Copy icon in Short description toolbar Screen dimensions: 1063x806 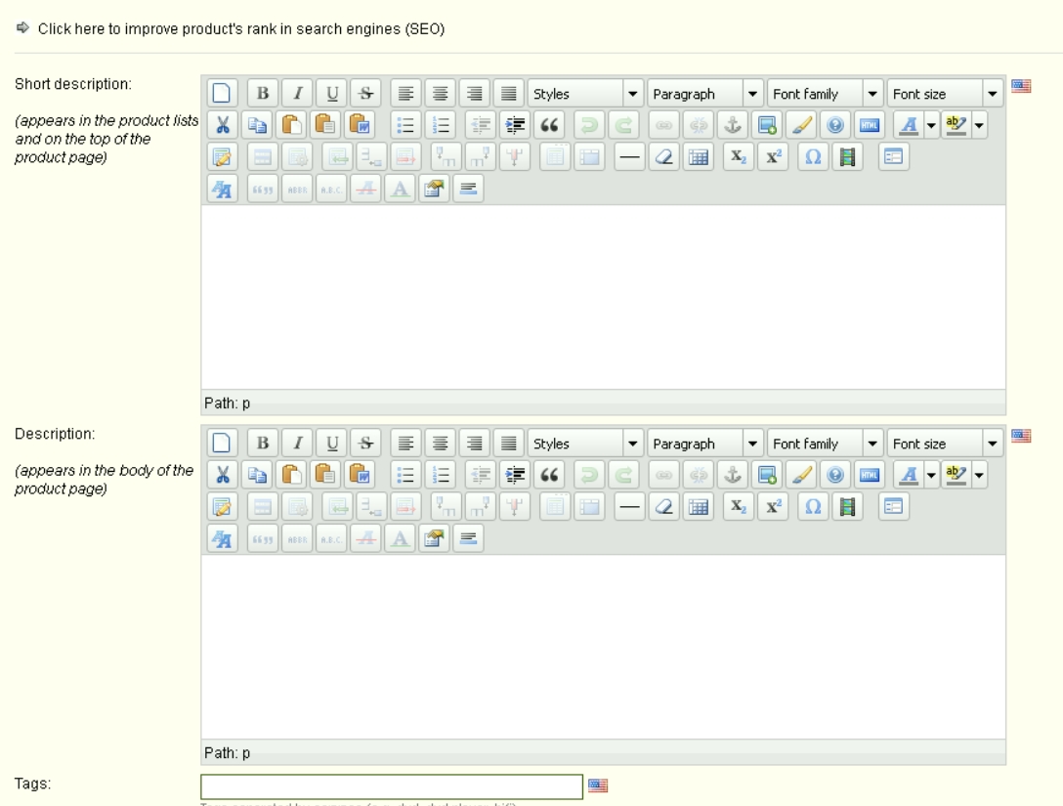point(257,125)
